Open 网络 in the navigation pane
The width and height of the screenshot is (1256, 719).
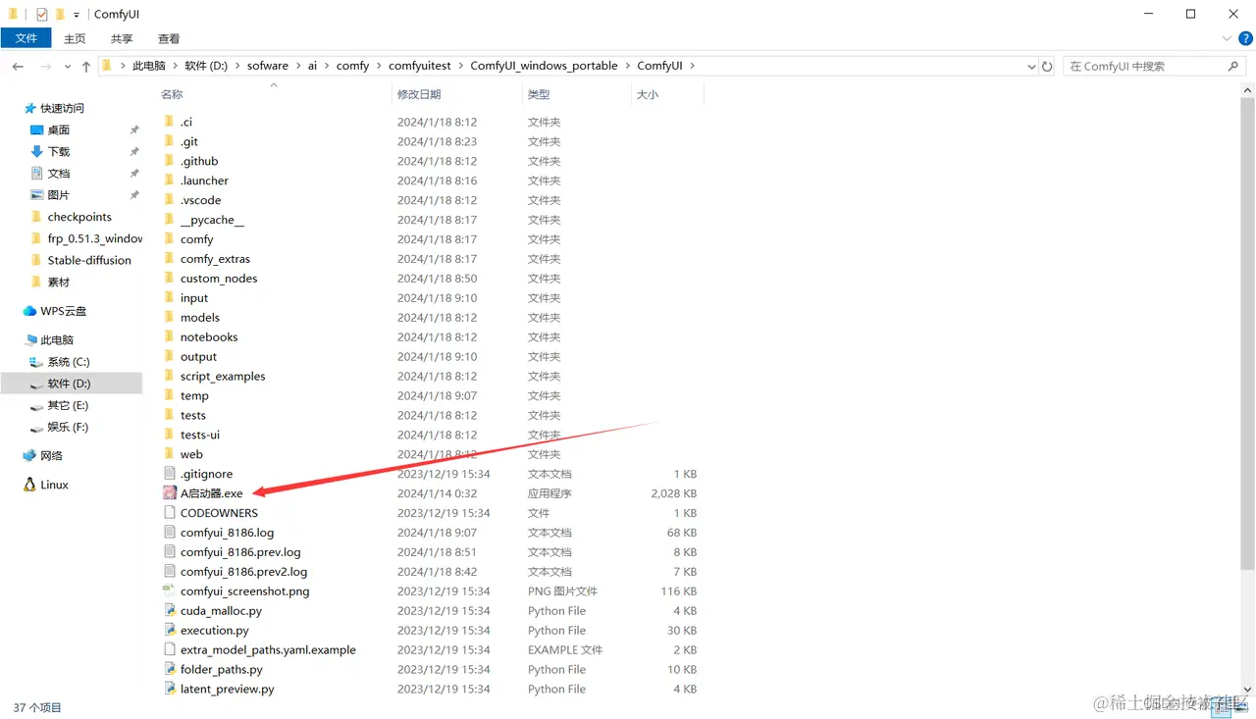[x=51, y=455]
